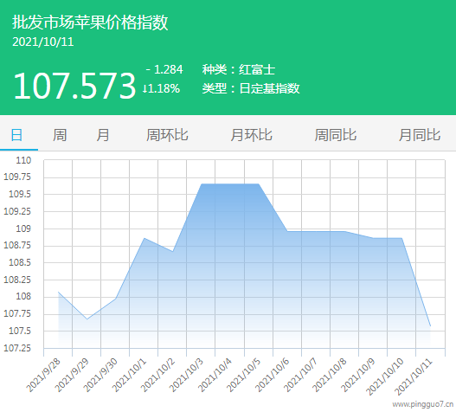Click the 107.573 index value
Screen dimensions: 456x412
[x=74, y=86]
